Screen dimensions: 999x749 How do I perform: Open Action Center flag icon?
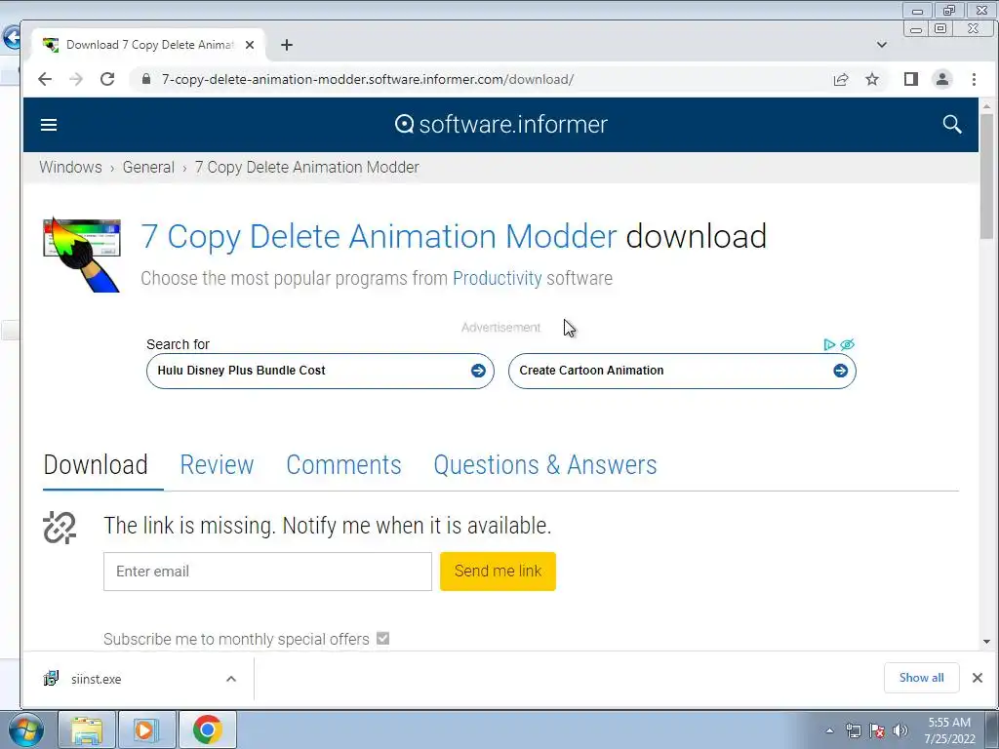(877, 730)
